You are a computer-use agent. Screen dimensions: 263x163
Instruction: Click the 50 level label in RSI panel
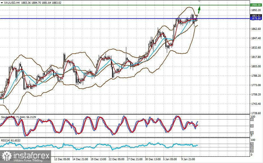pyautogui.click(x=252, y=147)
